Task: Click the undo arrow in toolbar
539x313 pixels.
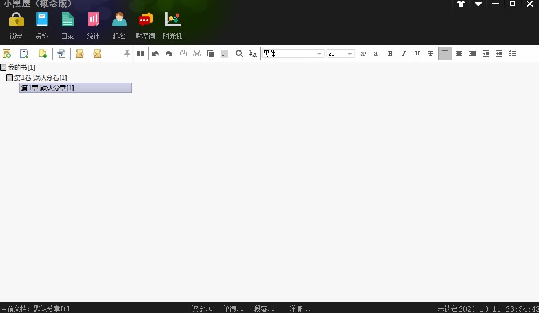Action: pos(156,54)
